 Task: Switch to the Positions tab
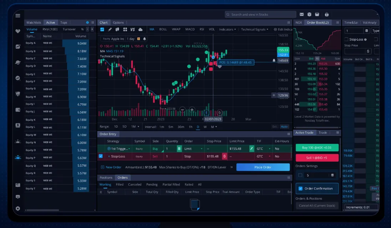(x=106, y=177)
